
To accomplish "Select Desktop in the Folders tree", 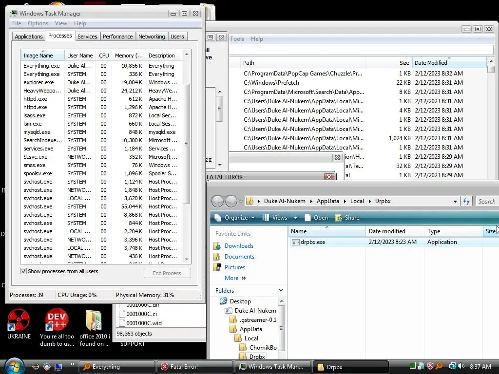I will 240,301.
